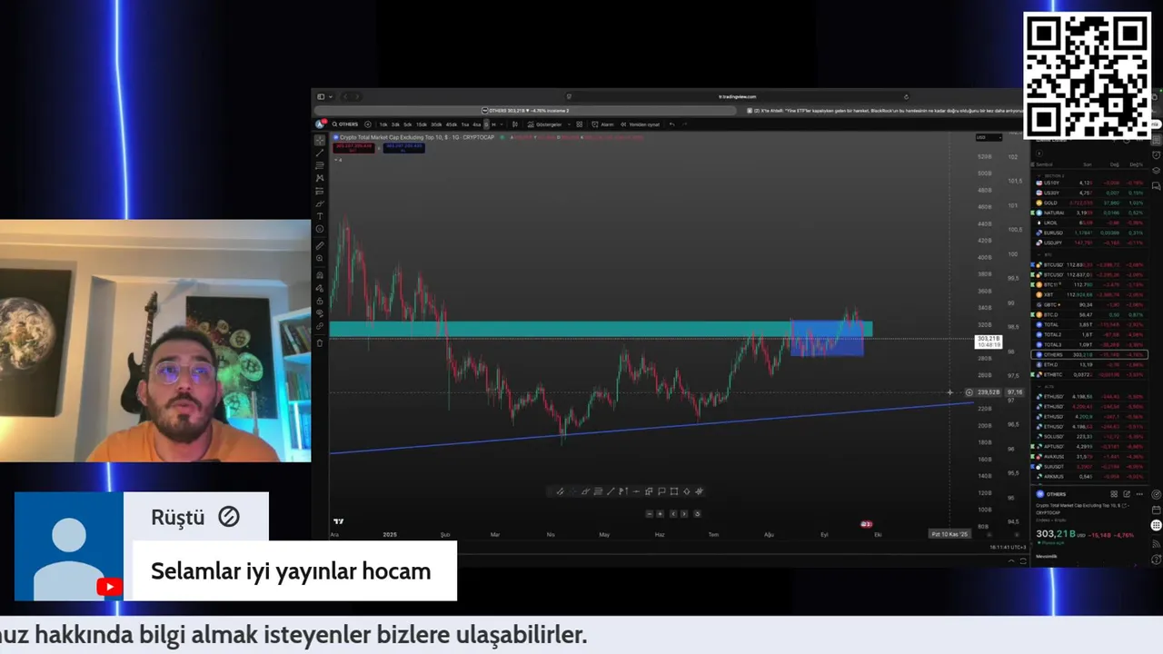
Task: Click the browser back arrow
Action: click(345, 96)
